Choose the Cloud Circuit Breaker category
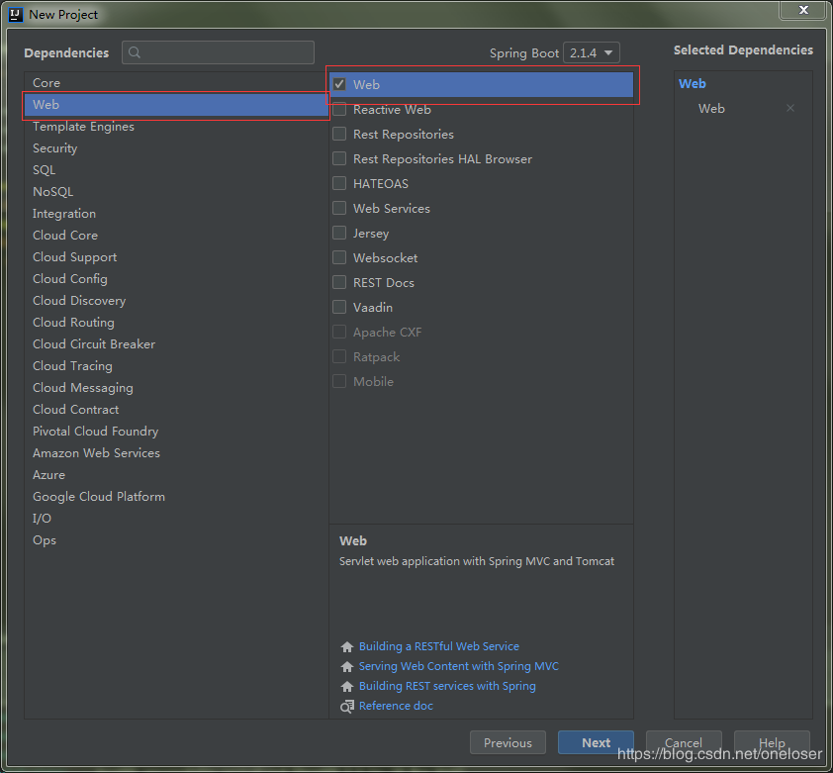Image resolution: width=833 pixels, height=773 pixels. [x=176, y=344]
